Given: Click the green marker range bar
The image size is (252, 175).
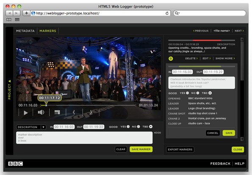Looking at the screenshot, I should point(200,66).
